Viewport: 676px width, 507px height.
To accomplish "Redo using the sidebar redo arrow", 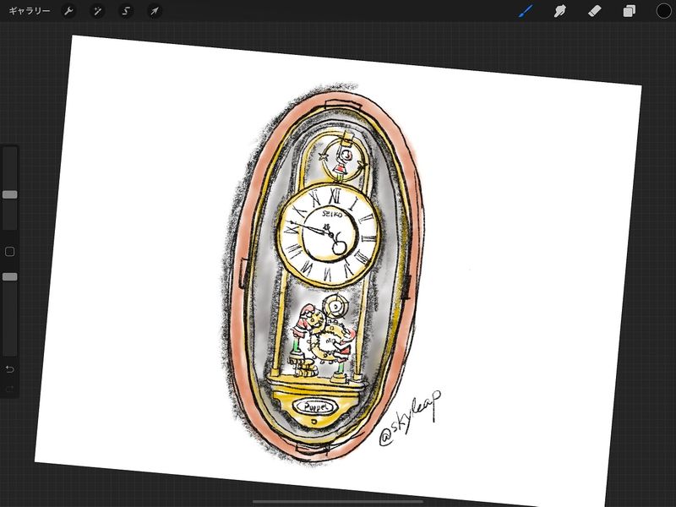I will [10, 390].
